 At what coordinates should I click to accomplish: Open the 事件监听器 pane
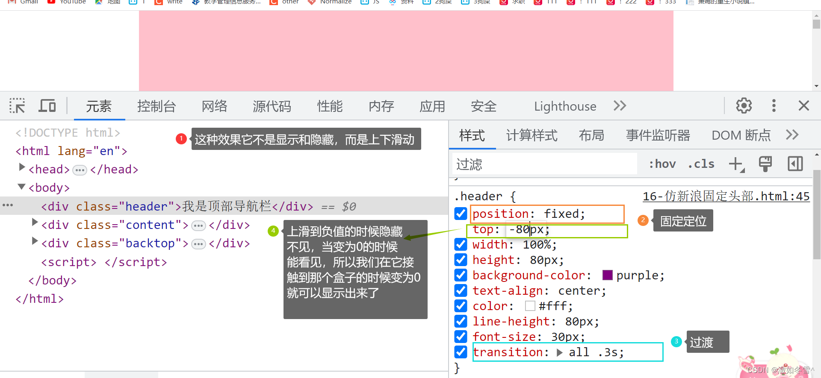(x=658, y=135)
